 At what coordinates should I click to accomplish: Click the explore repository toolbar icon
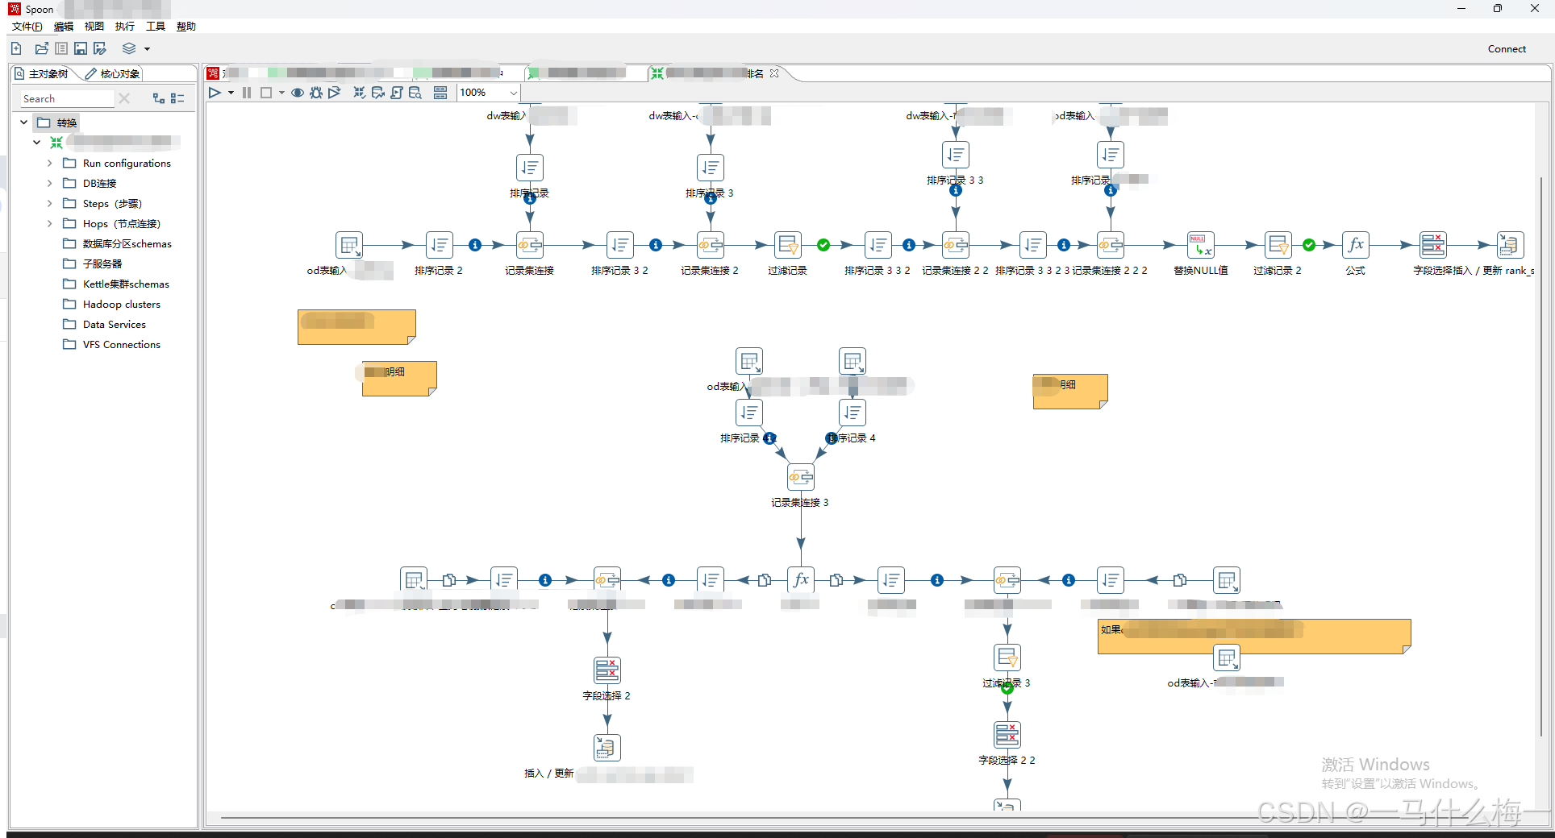tap(61, 48)
